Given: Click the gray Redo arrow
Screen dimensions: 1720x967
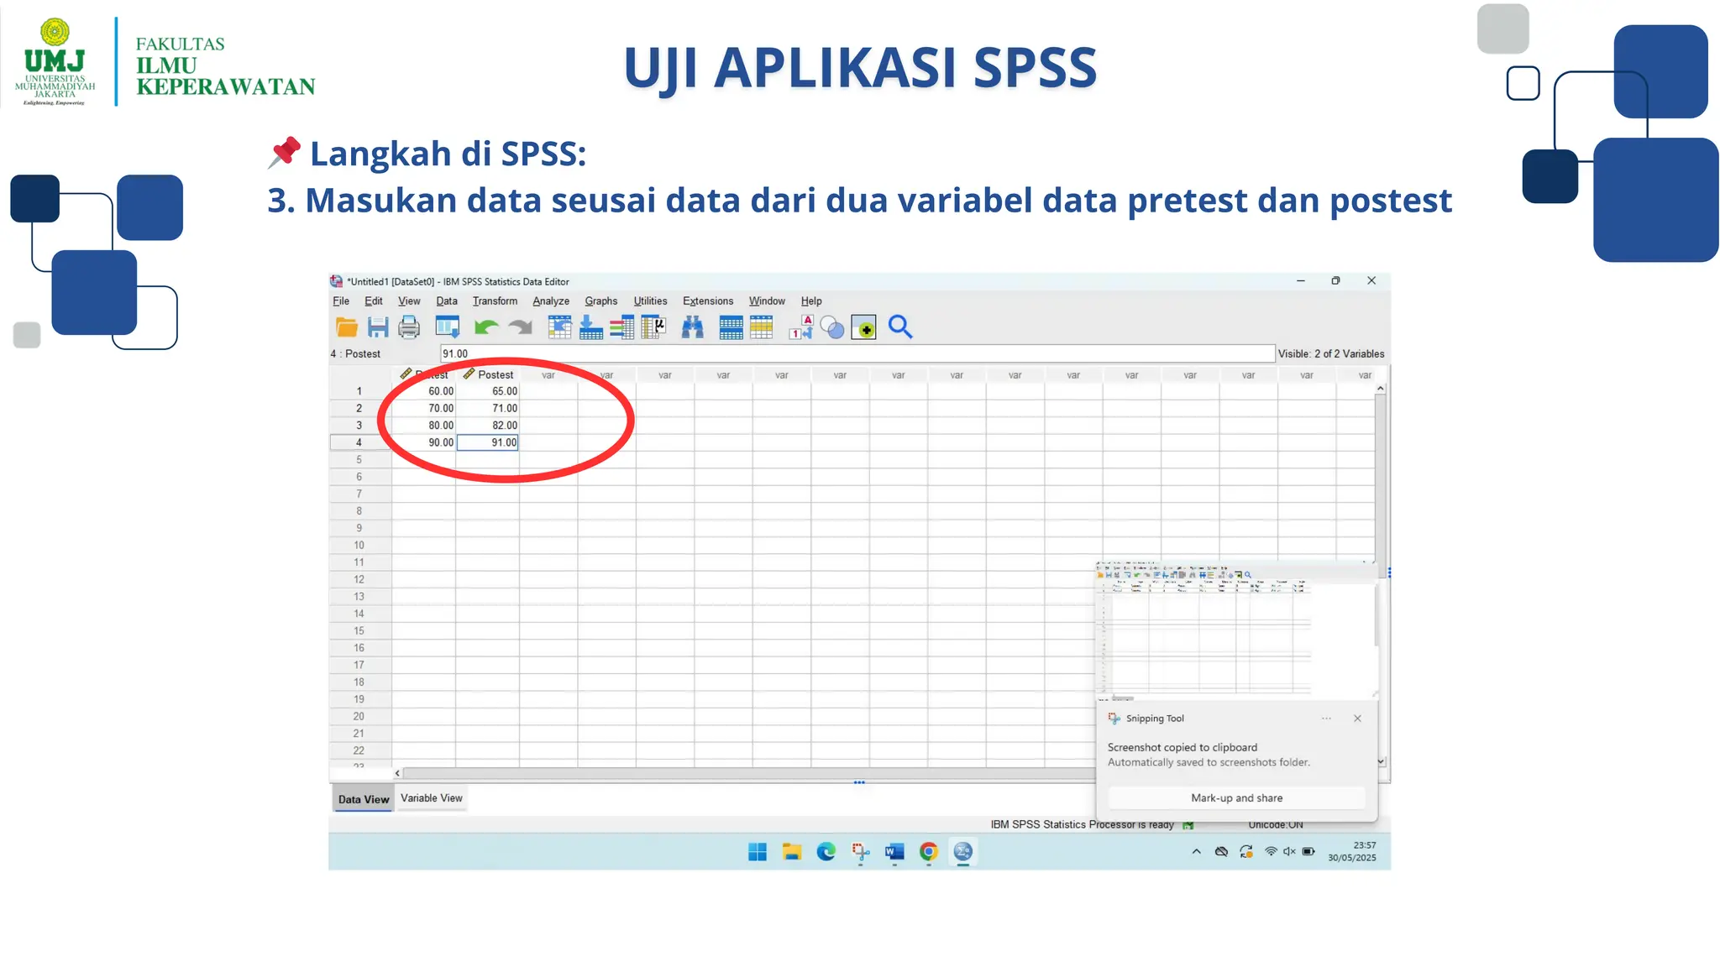Looking at the screenshot, I should point(520,327).
